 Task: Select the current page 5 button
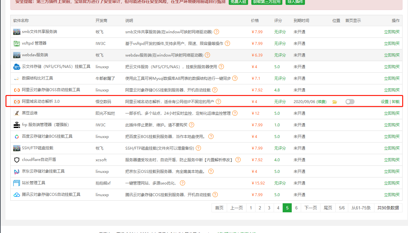[287, 208]
